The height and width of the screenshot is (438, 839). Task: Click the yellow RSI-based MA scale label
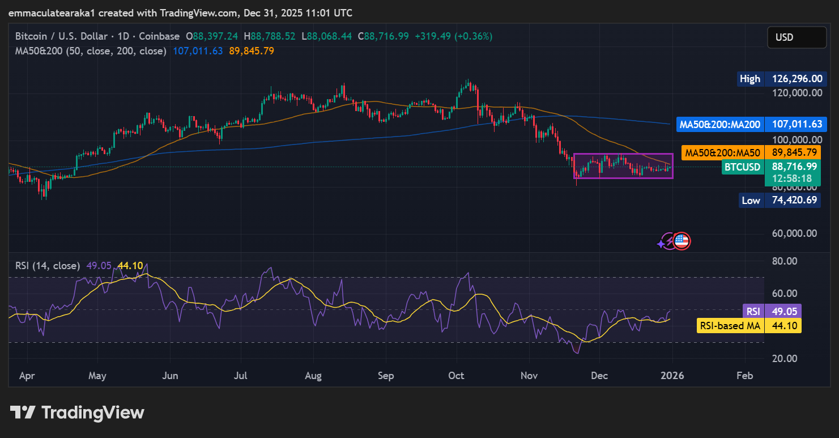coord(730,326)
